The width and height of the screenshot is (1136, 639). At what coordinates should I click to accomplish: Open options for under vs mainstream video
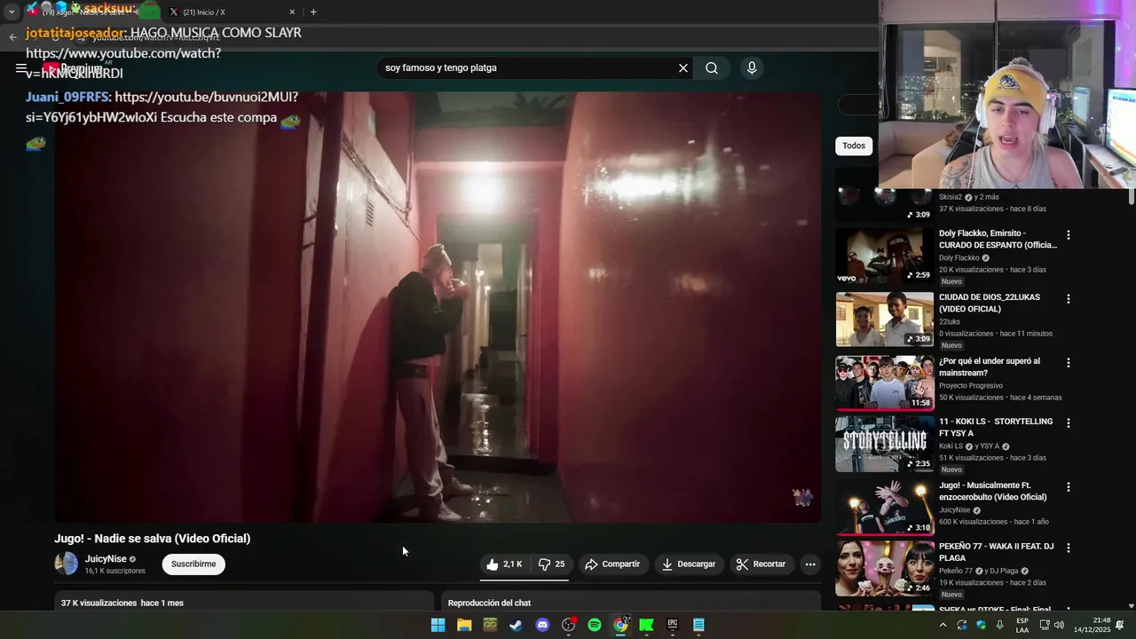(1069, 363)
